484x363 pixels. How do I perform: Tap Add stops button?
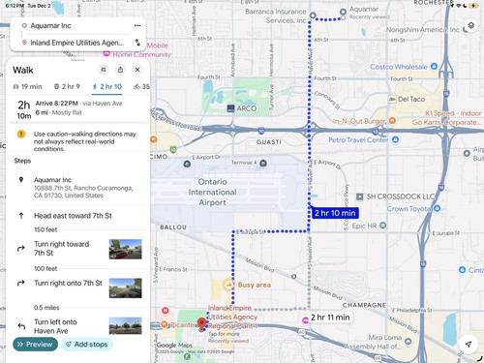87,345
